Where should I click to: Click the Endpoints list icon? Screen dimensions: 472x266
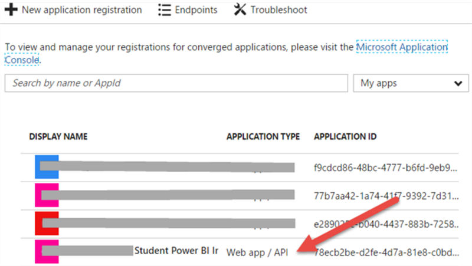(165, 10)
